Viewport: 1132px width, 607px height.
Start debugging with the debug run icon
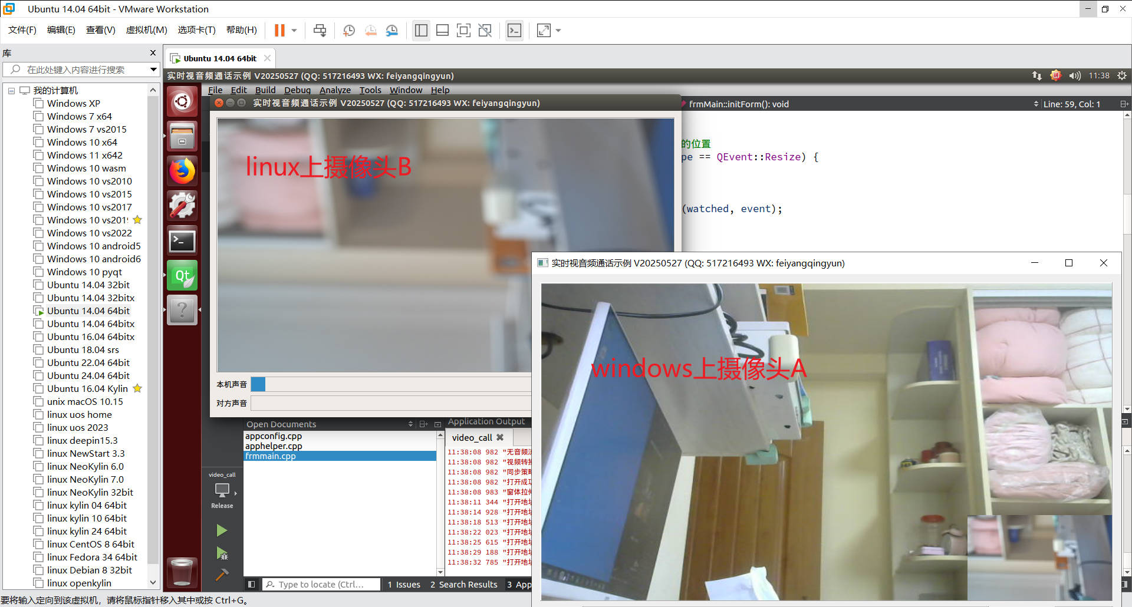[222, 553]
